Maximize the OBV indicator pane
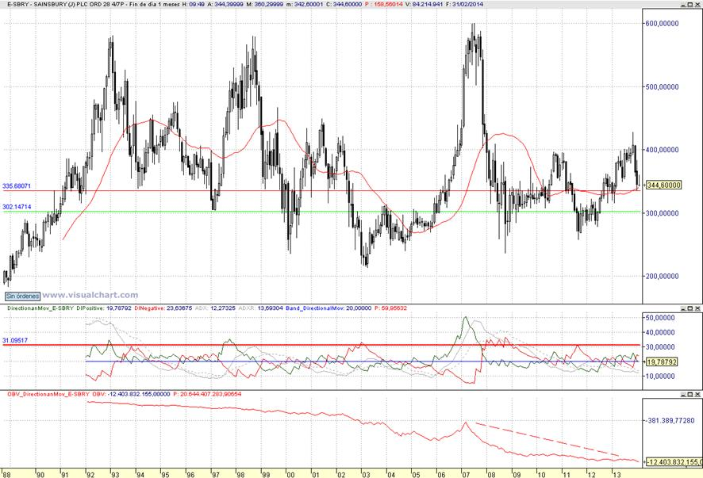 coord(690,394)
